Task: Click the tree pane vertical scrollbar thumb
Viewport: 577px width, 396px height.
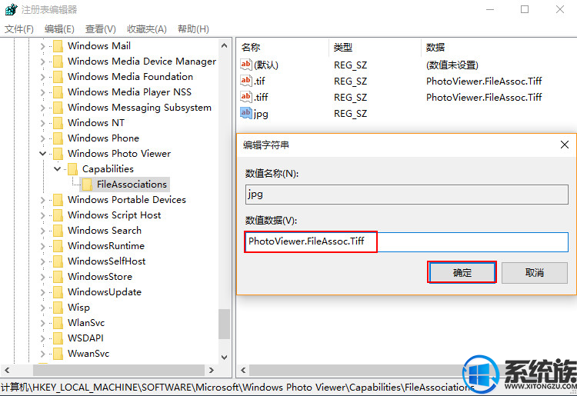Action: pos(224,324)
